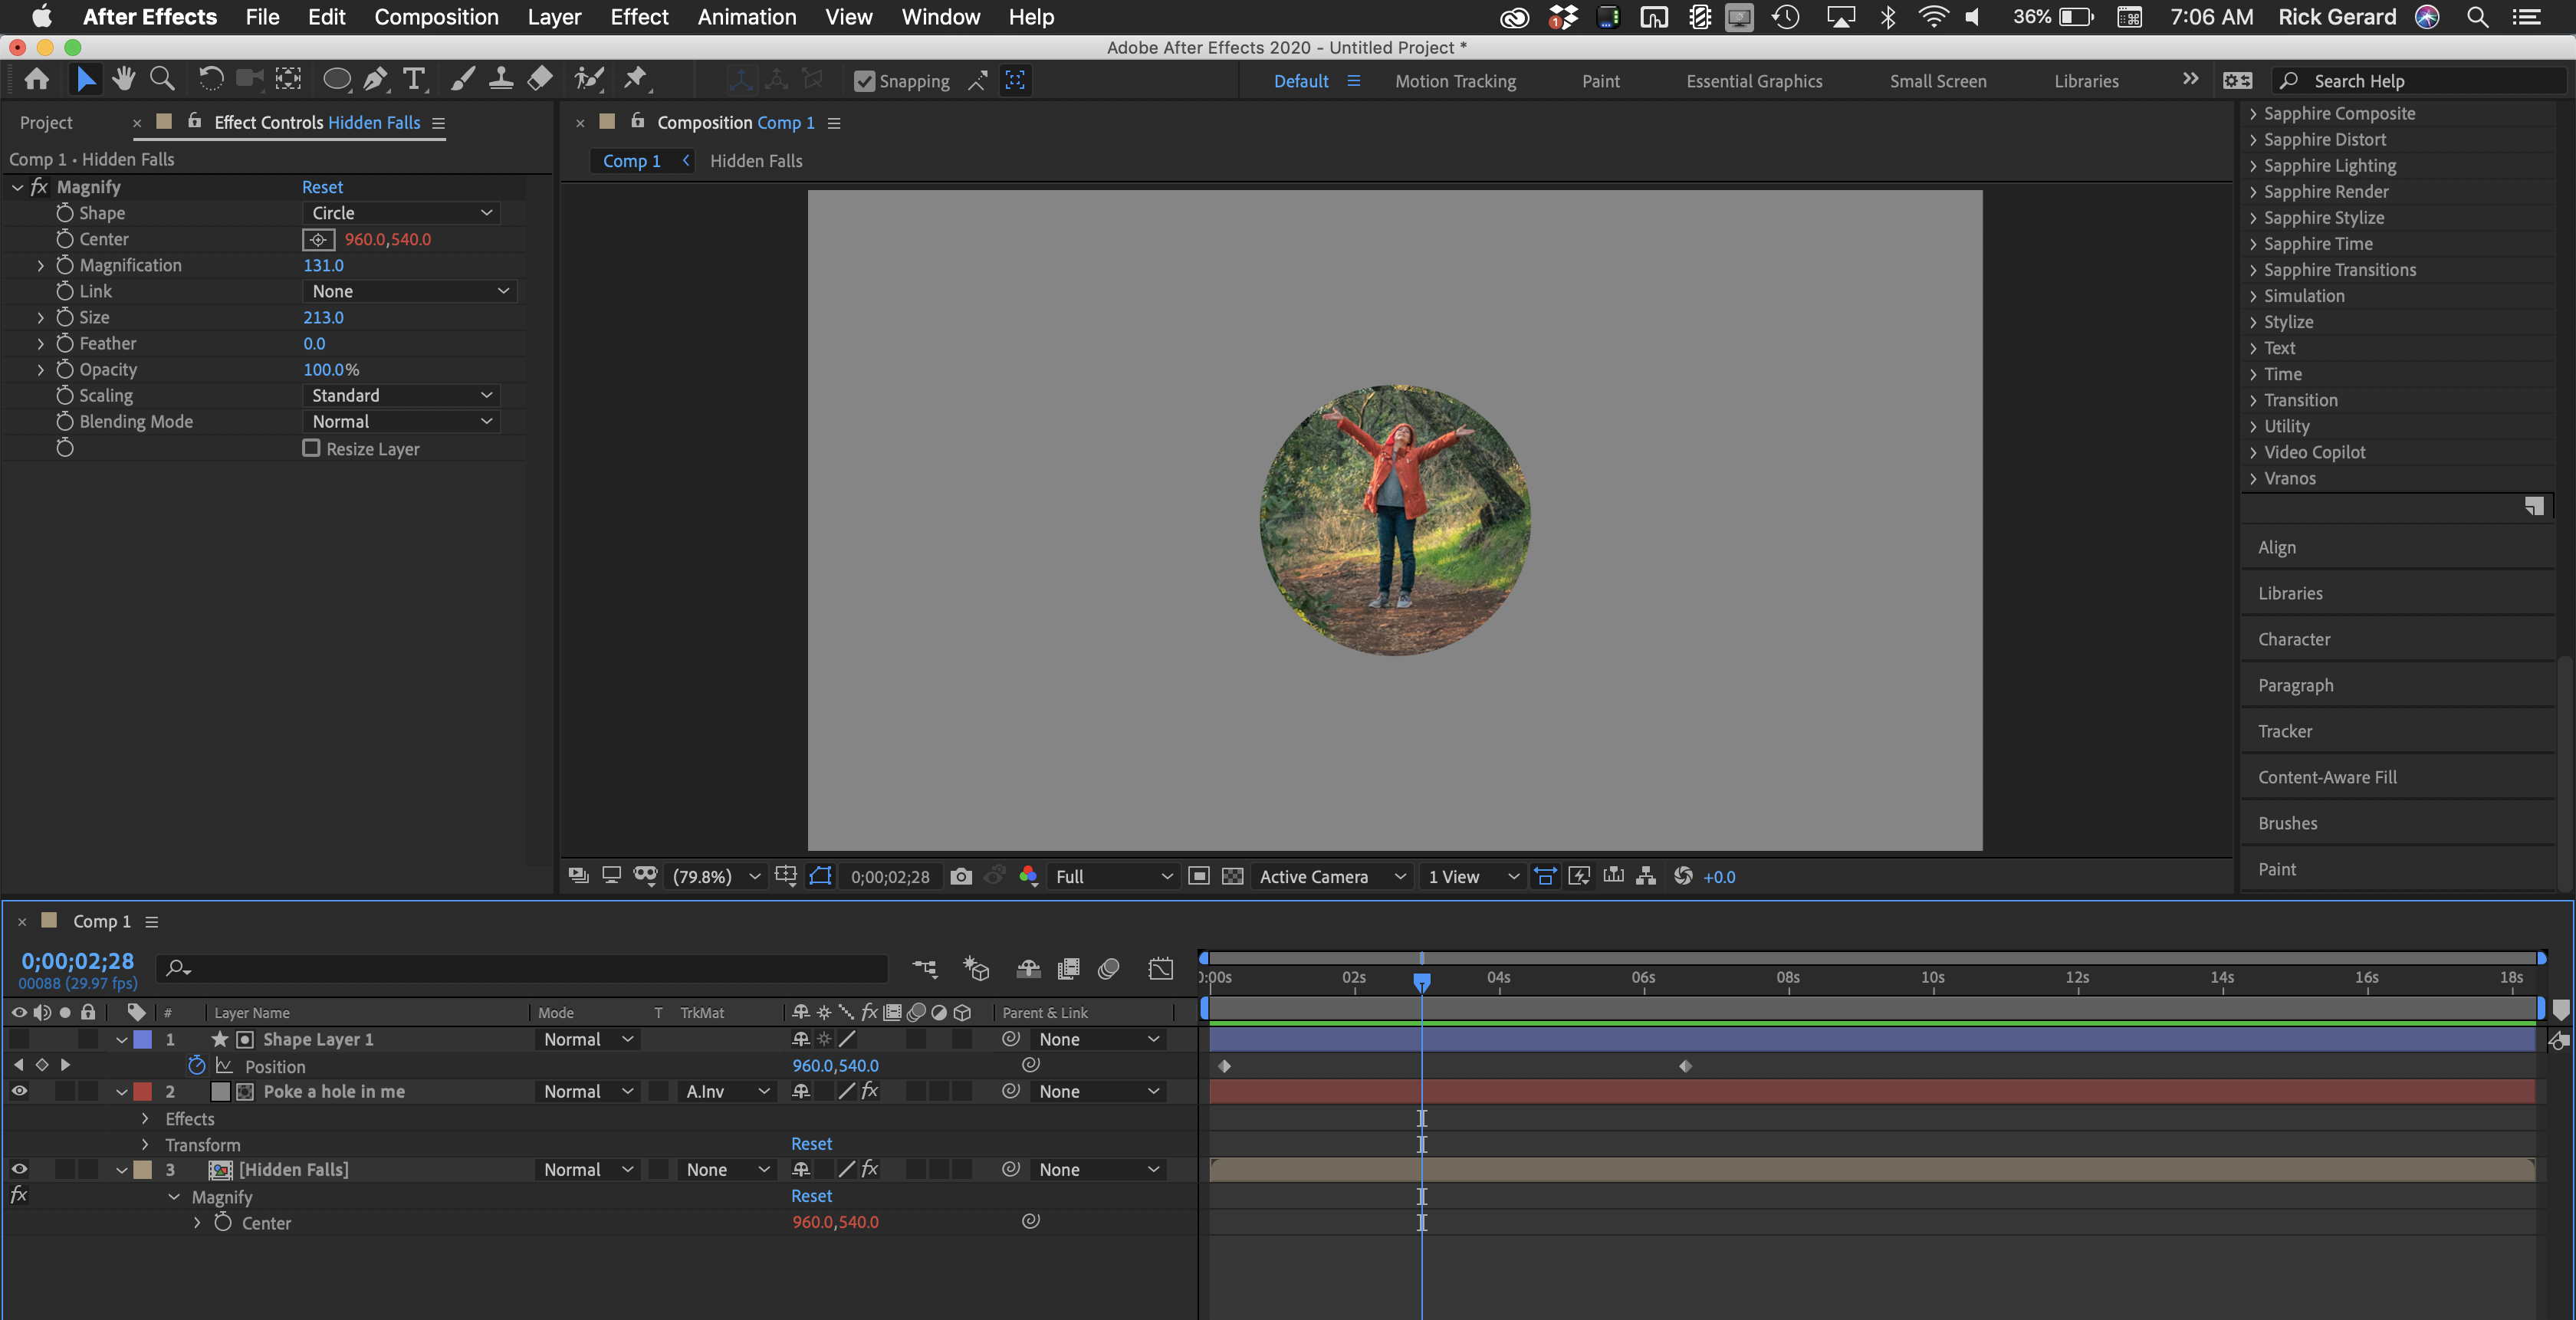This screenshot has width=2576, height=1320.
Task: Open the Tracker panel
Action: 2285,731
